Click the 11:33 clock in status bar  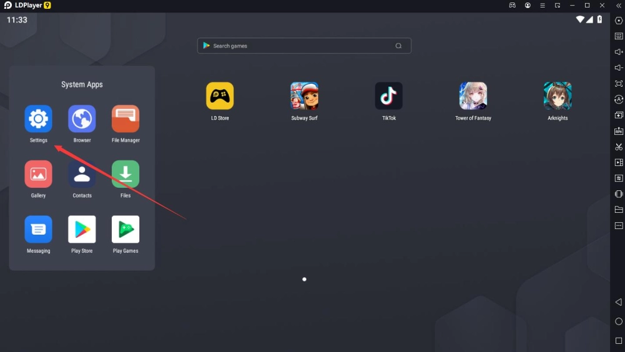[17, 20]
